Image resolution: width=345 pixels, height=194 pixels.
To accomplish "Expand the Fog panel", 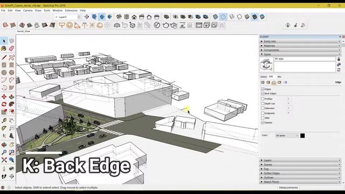I will [300, 169].
